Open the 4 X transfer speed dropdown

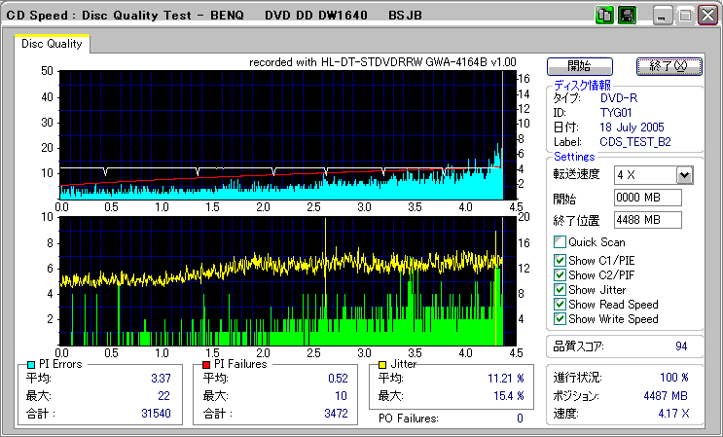point(684,175)
